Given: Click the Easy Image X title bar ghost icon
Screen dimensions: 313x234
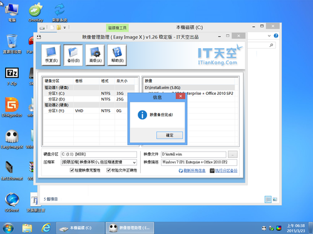Looking at the screenshot, I should (x=39, y=37).
